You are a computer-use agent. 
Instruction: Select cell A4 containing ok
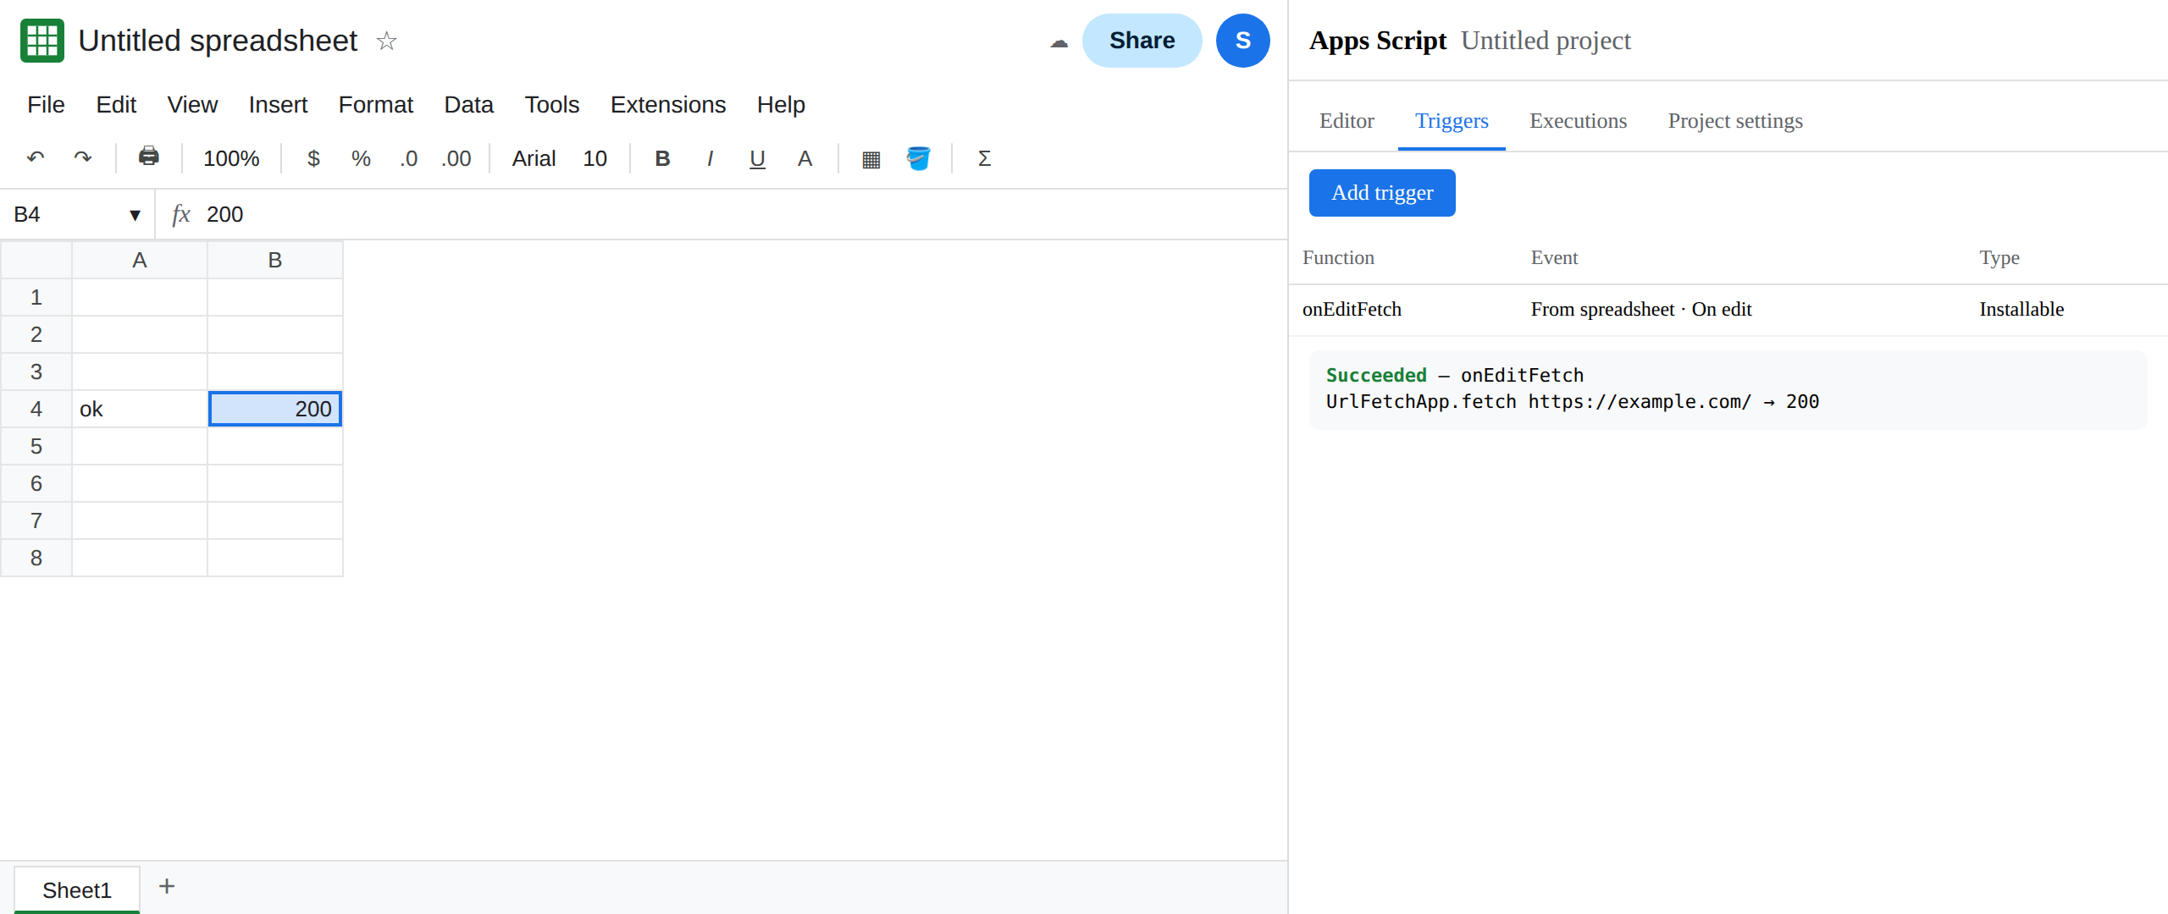coord(140,409)
